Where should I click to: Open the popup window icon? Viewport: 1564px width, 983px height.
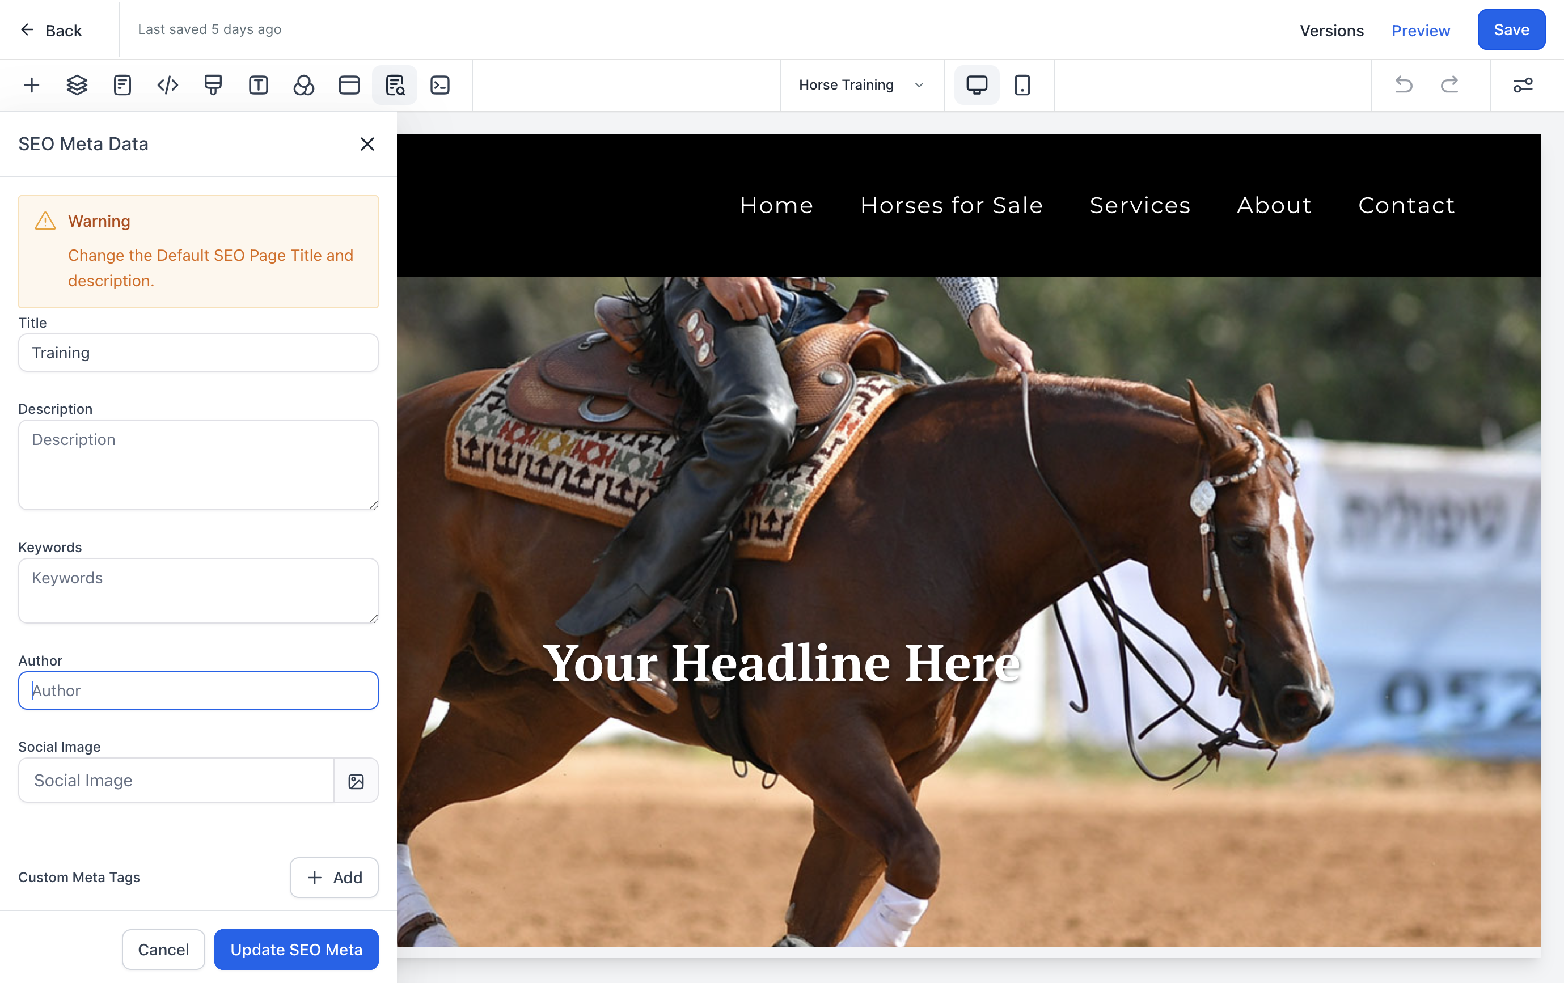[349, 85]
